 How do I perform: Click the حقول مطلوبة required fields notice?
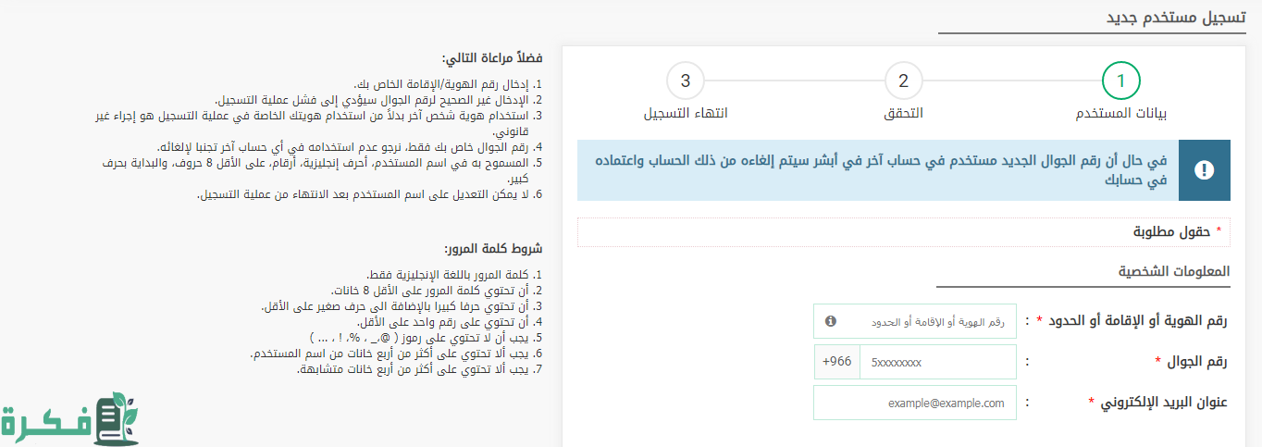pos(1172,231)
